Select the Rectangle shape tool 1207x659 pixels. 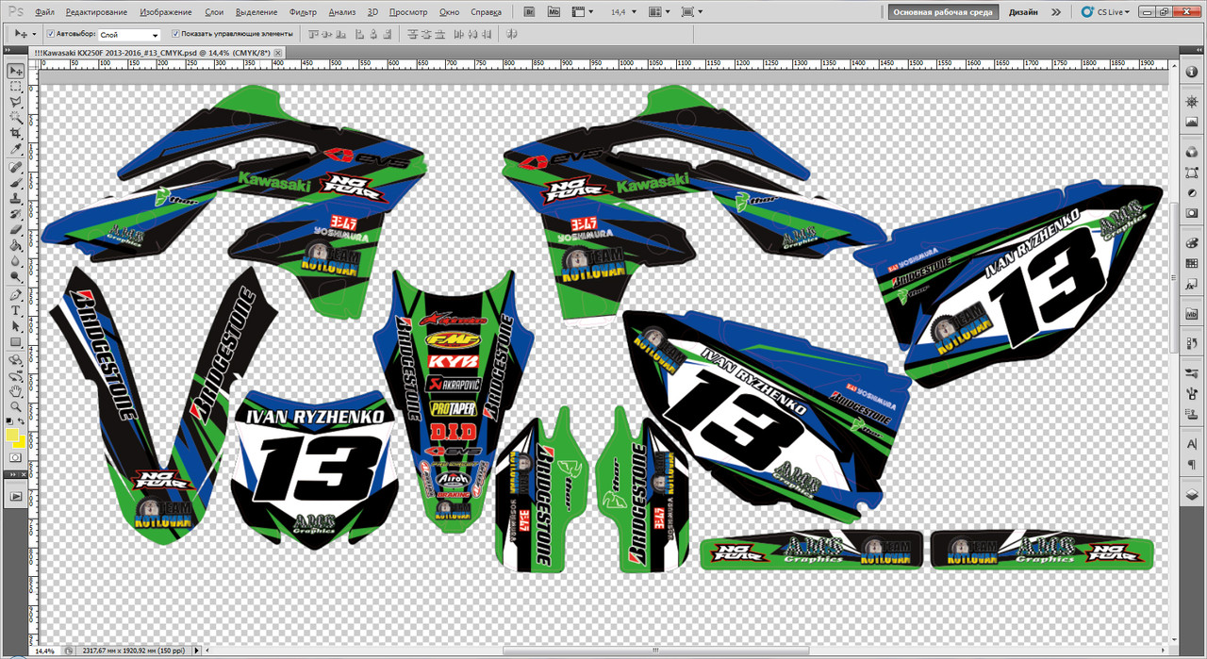point(16,341)
